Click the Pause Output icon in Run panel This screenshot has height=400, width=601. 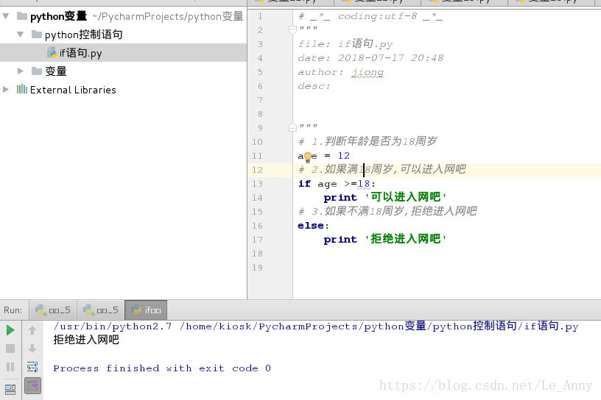coord(10,367)
